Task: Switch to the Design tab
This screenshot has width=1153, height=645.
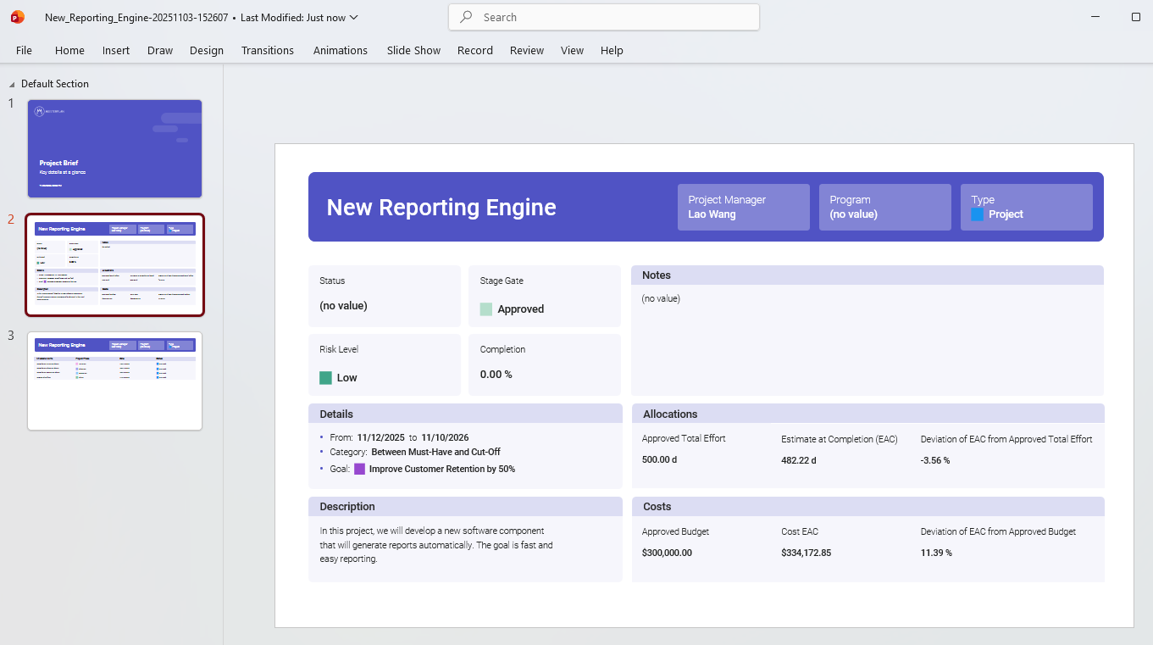Action: [x=206, y=50]
